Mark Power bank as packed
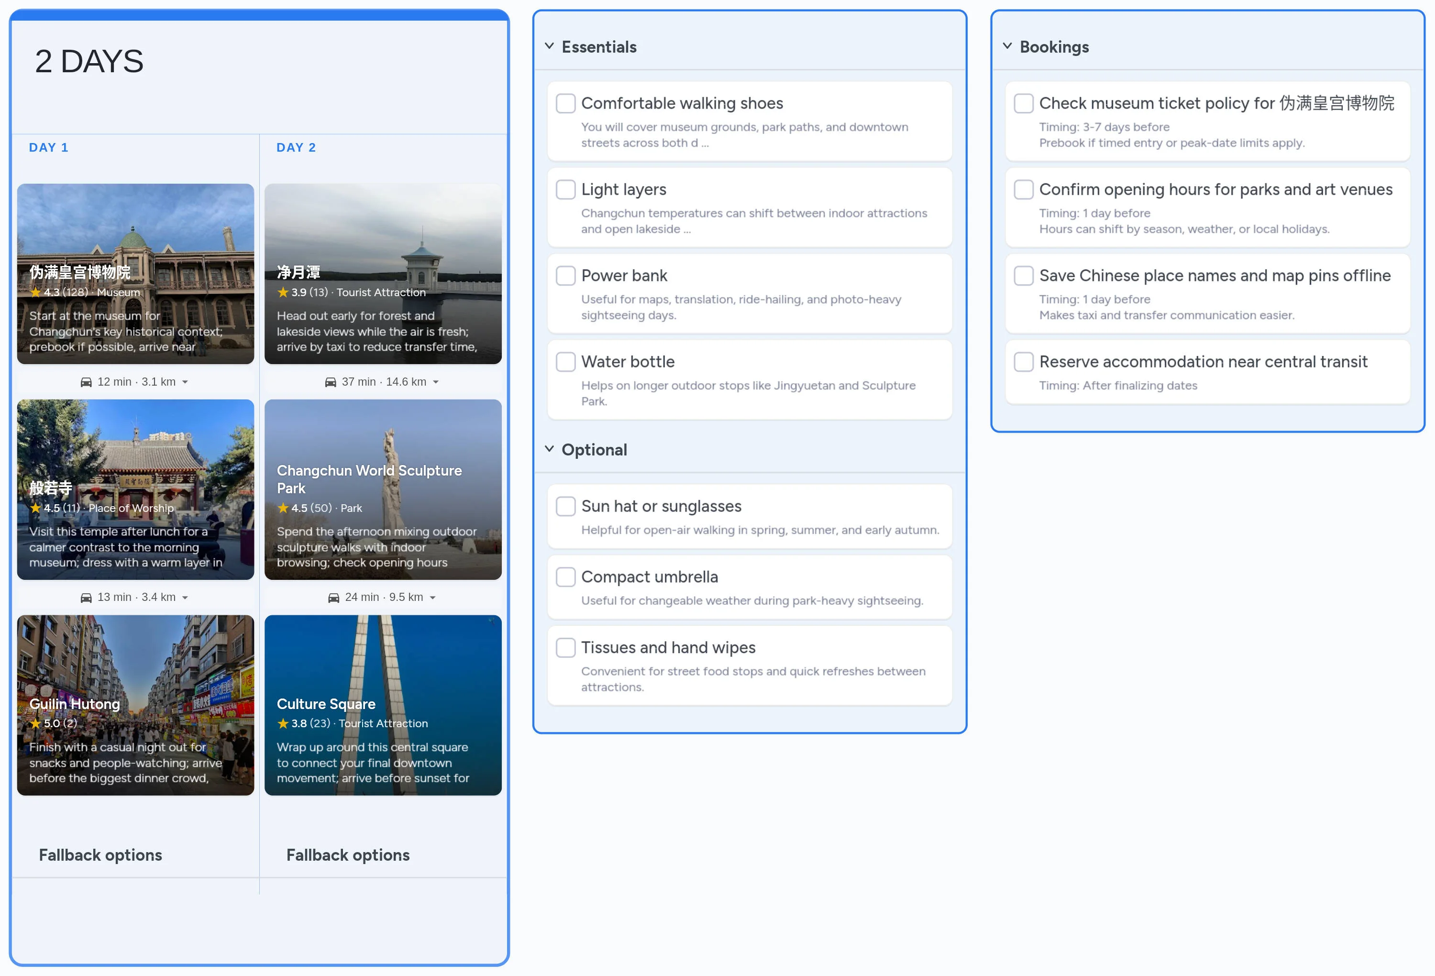This screenshot has width=1435, height=976. [x=565, y=276]
